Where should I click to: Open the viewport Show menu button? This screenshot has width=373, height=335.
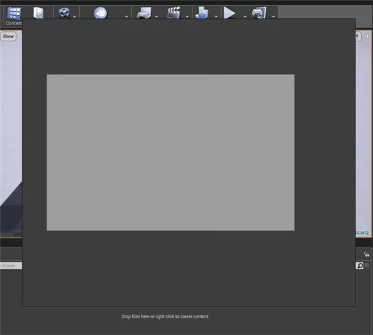point(8,37)
